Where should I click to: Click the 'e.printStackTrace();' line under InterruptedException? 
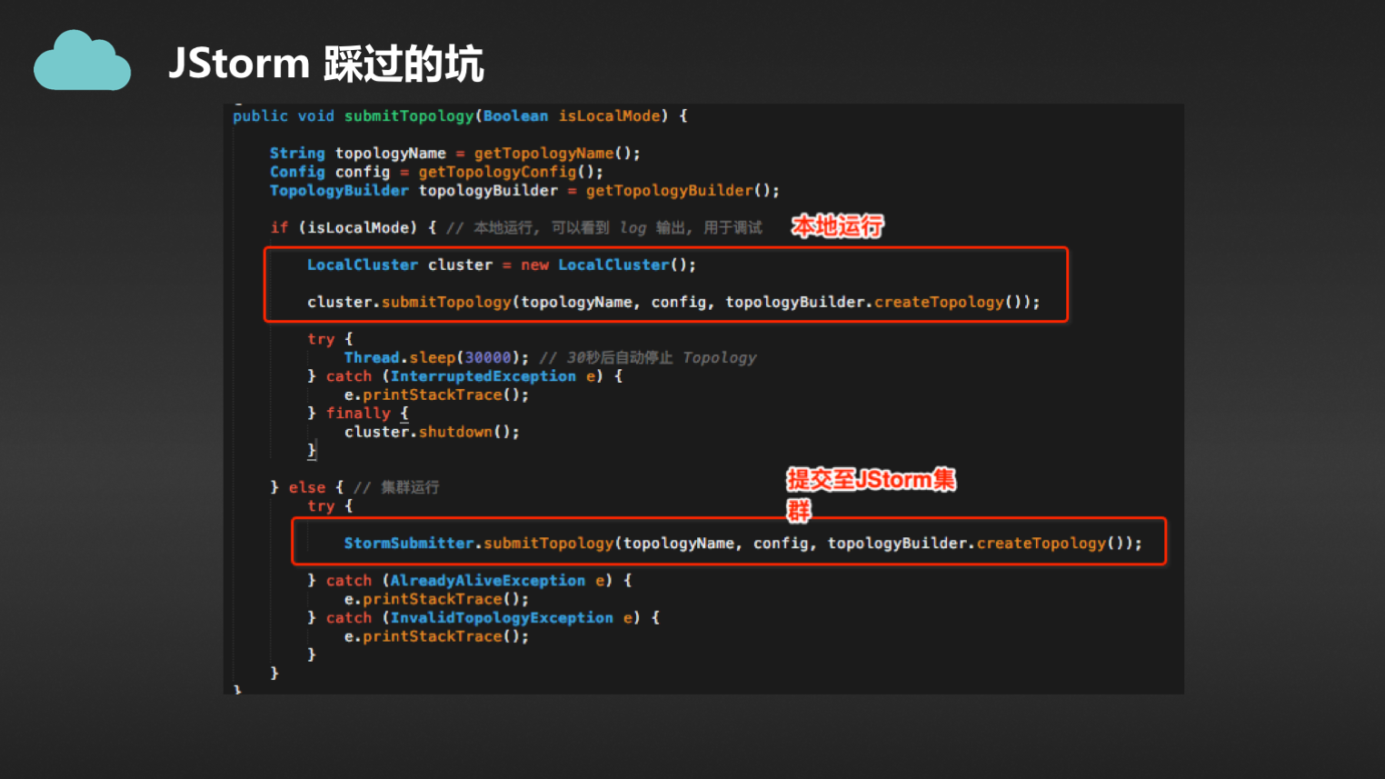(436, 395)
